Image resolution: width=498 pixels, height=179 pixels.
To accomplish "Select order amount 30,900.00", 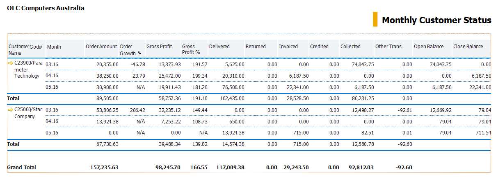I will 107,87.
